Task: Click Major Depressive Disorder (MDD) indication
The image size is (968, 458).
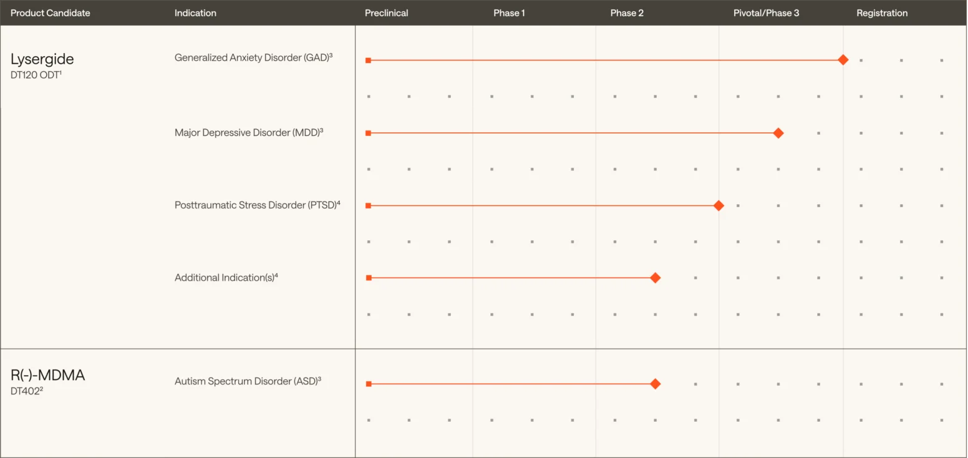Action: pos(249,133)
